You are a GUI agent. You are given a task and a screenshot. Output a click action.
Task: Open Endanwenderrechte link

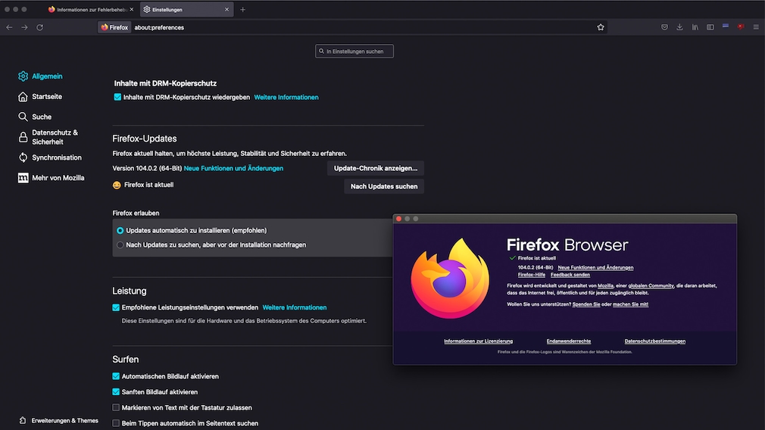[568, 341]
